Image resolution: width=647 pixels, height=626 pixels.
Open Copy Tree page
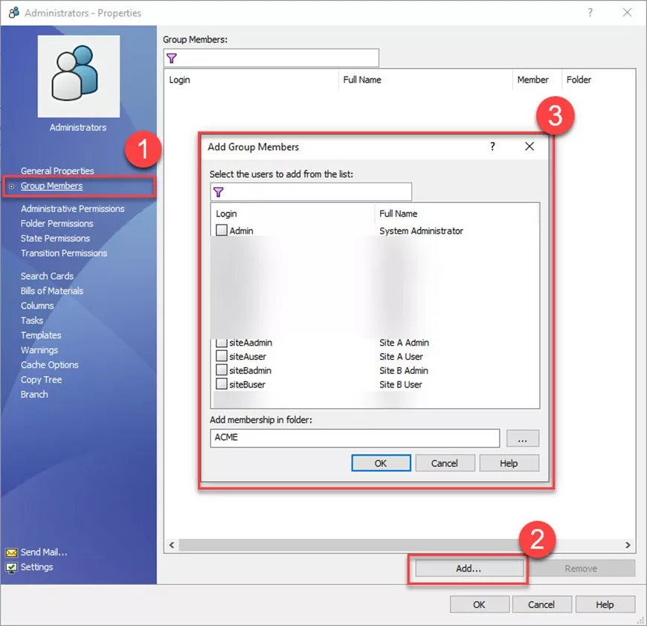41,380
